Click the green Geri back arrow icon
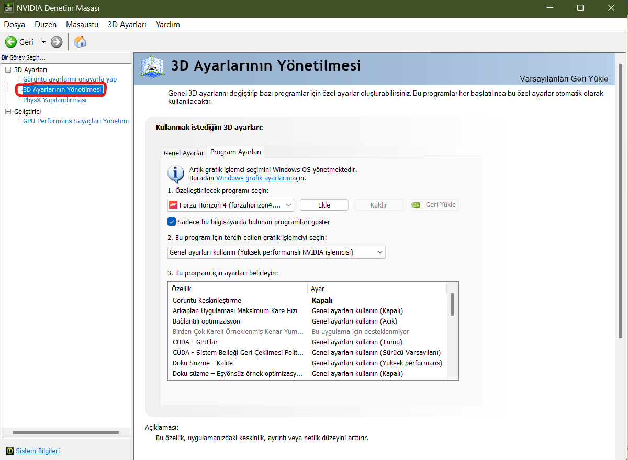Viewport: 628px width, 460px height. coord(10,42)
